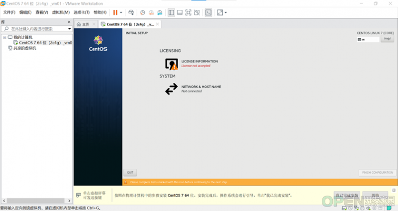This screenshot has height=211, width=398.
Task: Click the hard disk status bar icon
Action: [x=344, y=208]
